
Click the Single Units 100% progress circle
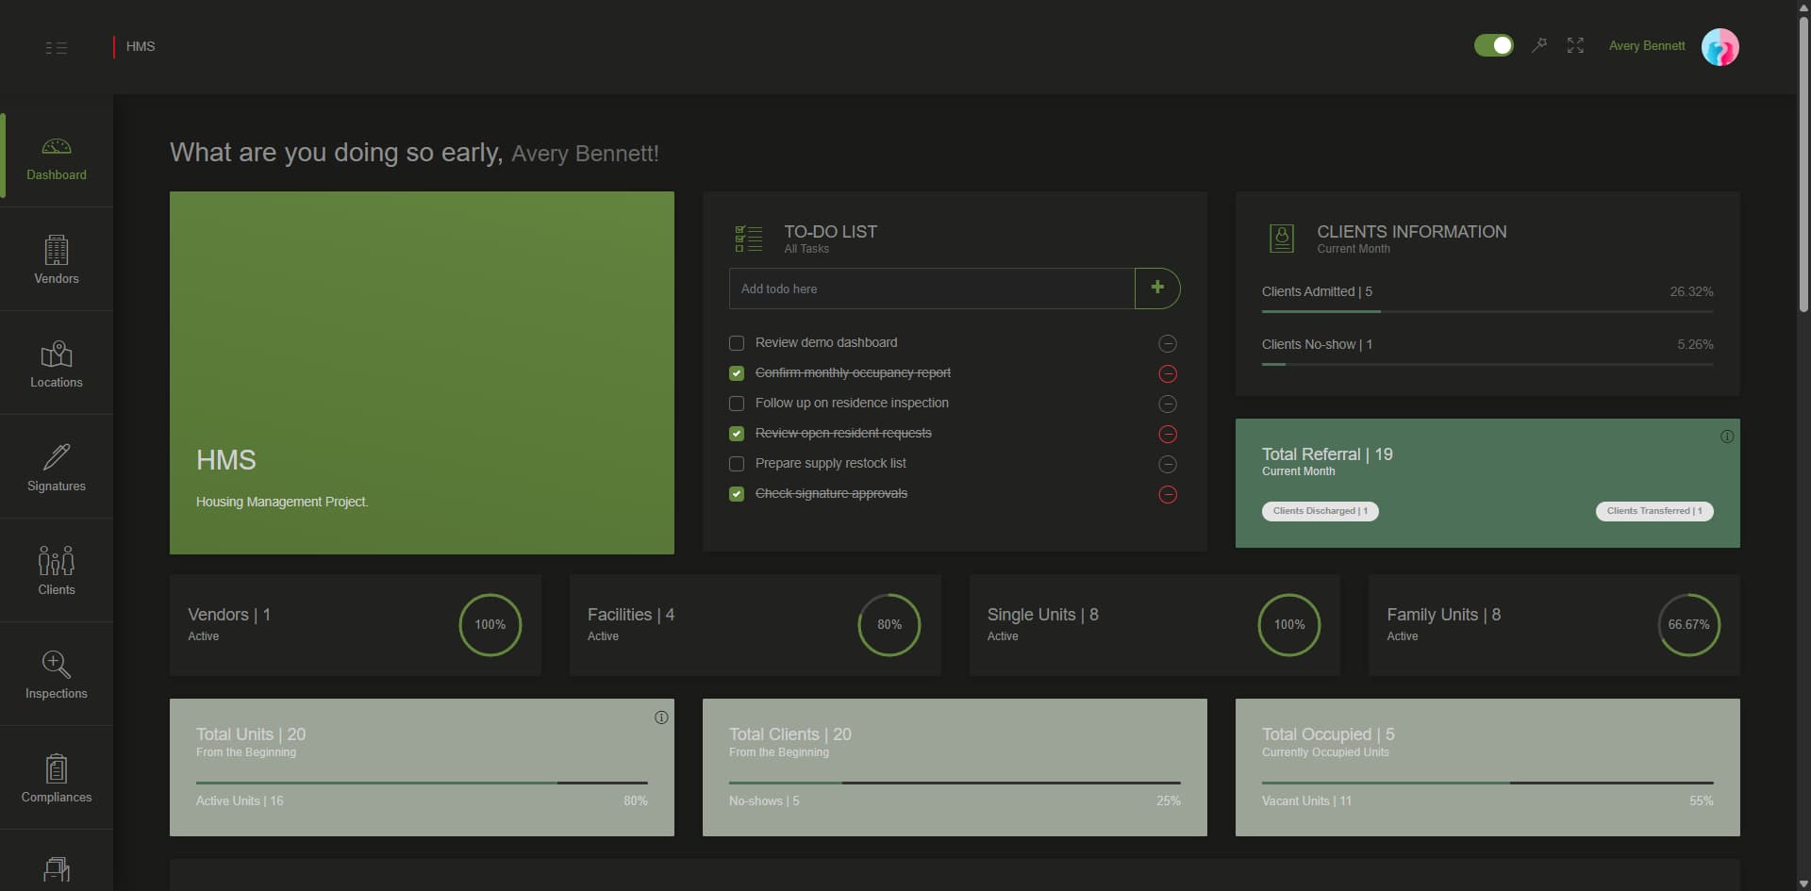(x=1289, y=625)
